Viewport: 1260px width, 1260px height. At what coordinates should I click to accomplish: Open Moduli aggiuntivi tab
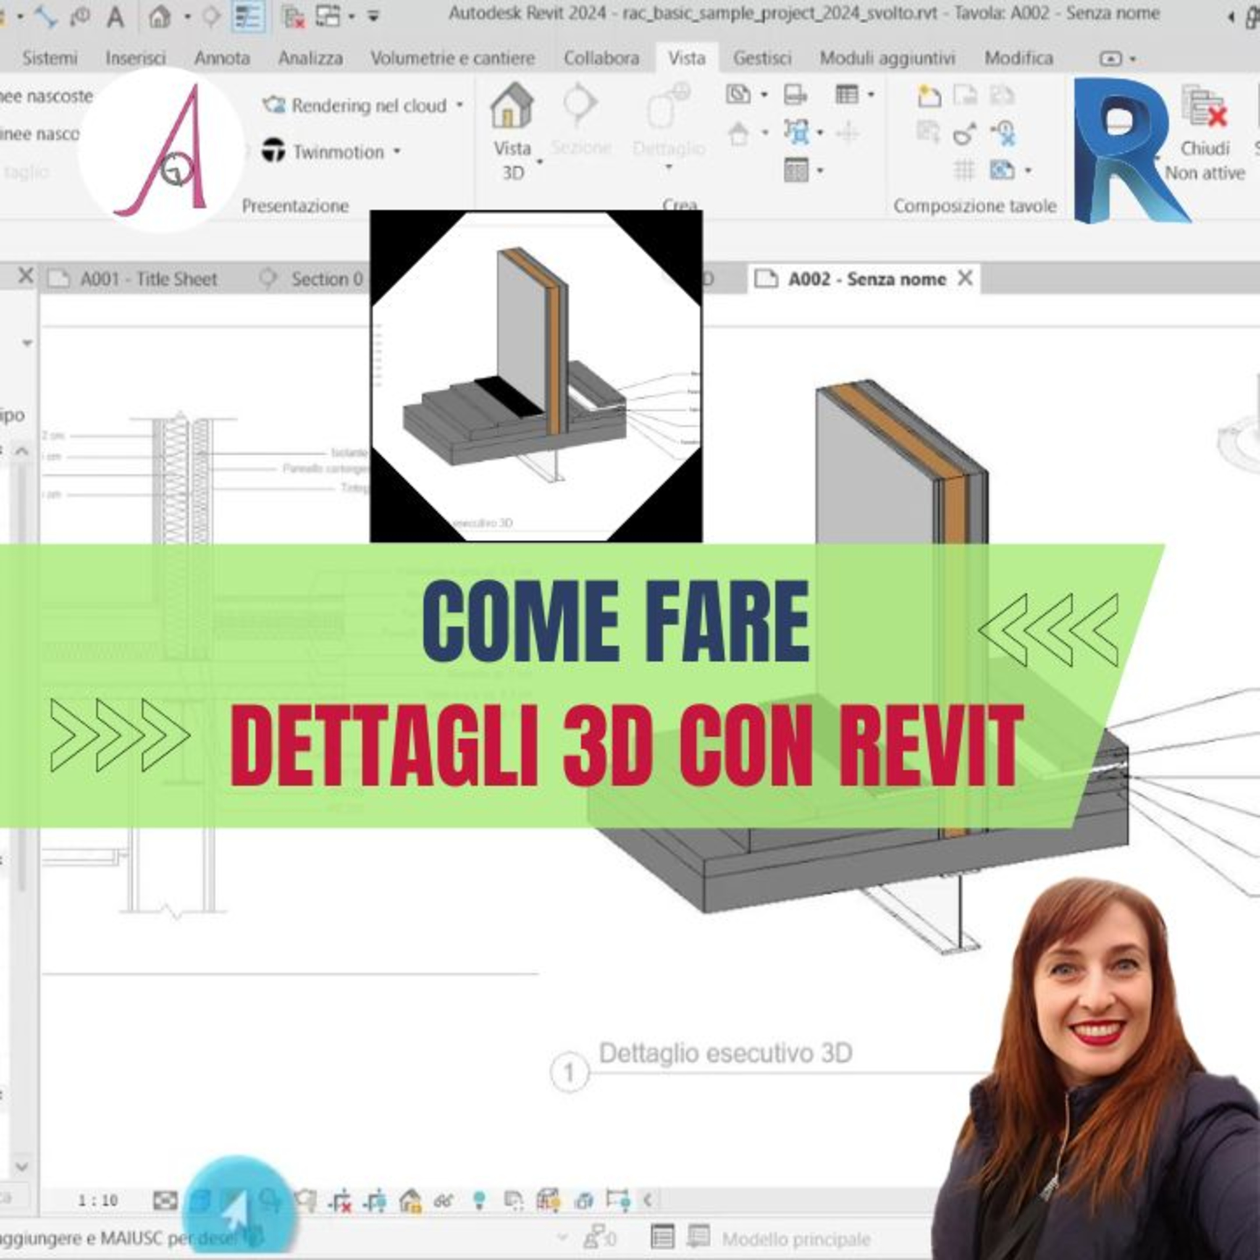click(x=887, y=58)
